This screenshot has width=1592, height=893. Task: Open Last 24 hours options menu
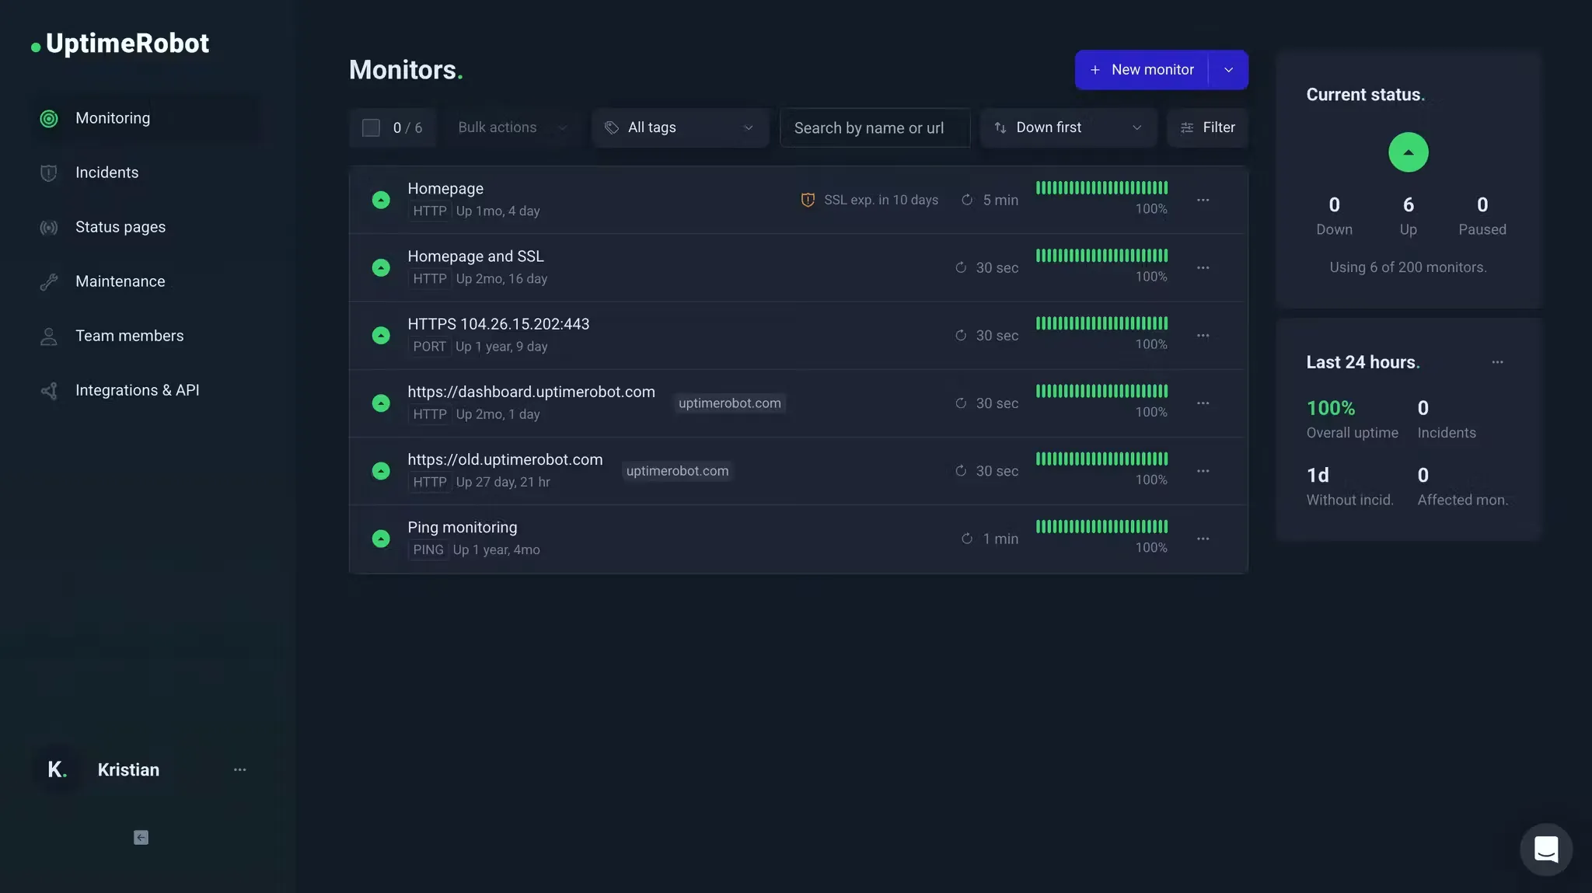pos(1497,362)
